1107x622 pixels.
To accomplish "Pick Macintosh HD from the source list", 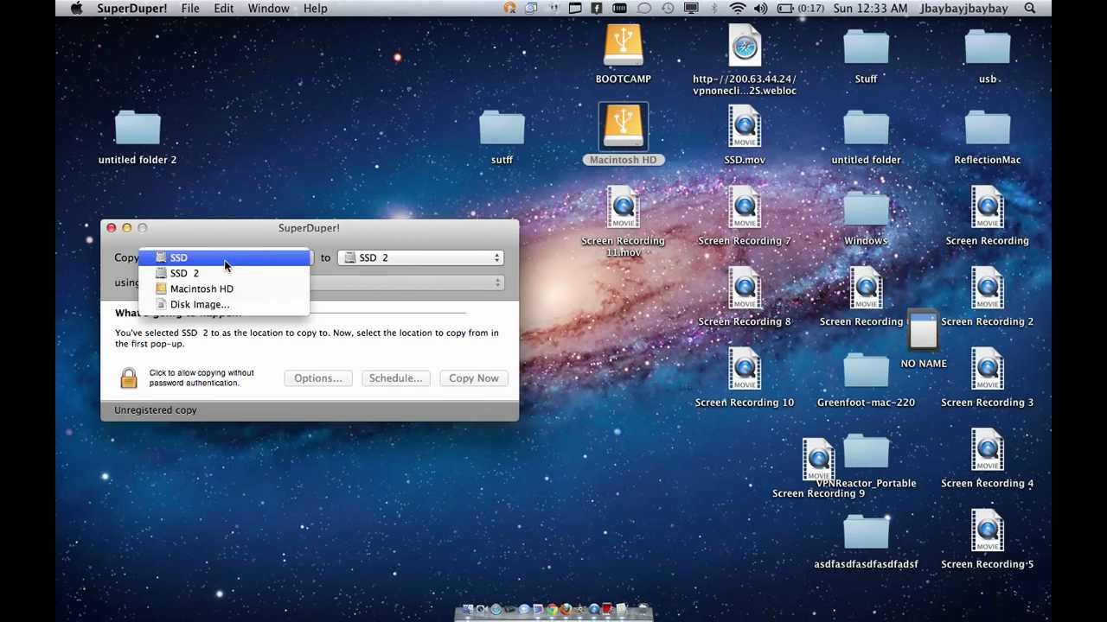I will [x=224, y=289].
